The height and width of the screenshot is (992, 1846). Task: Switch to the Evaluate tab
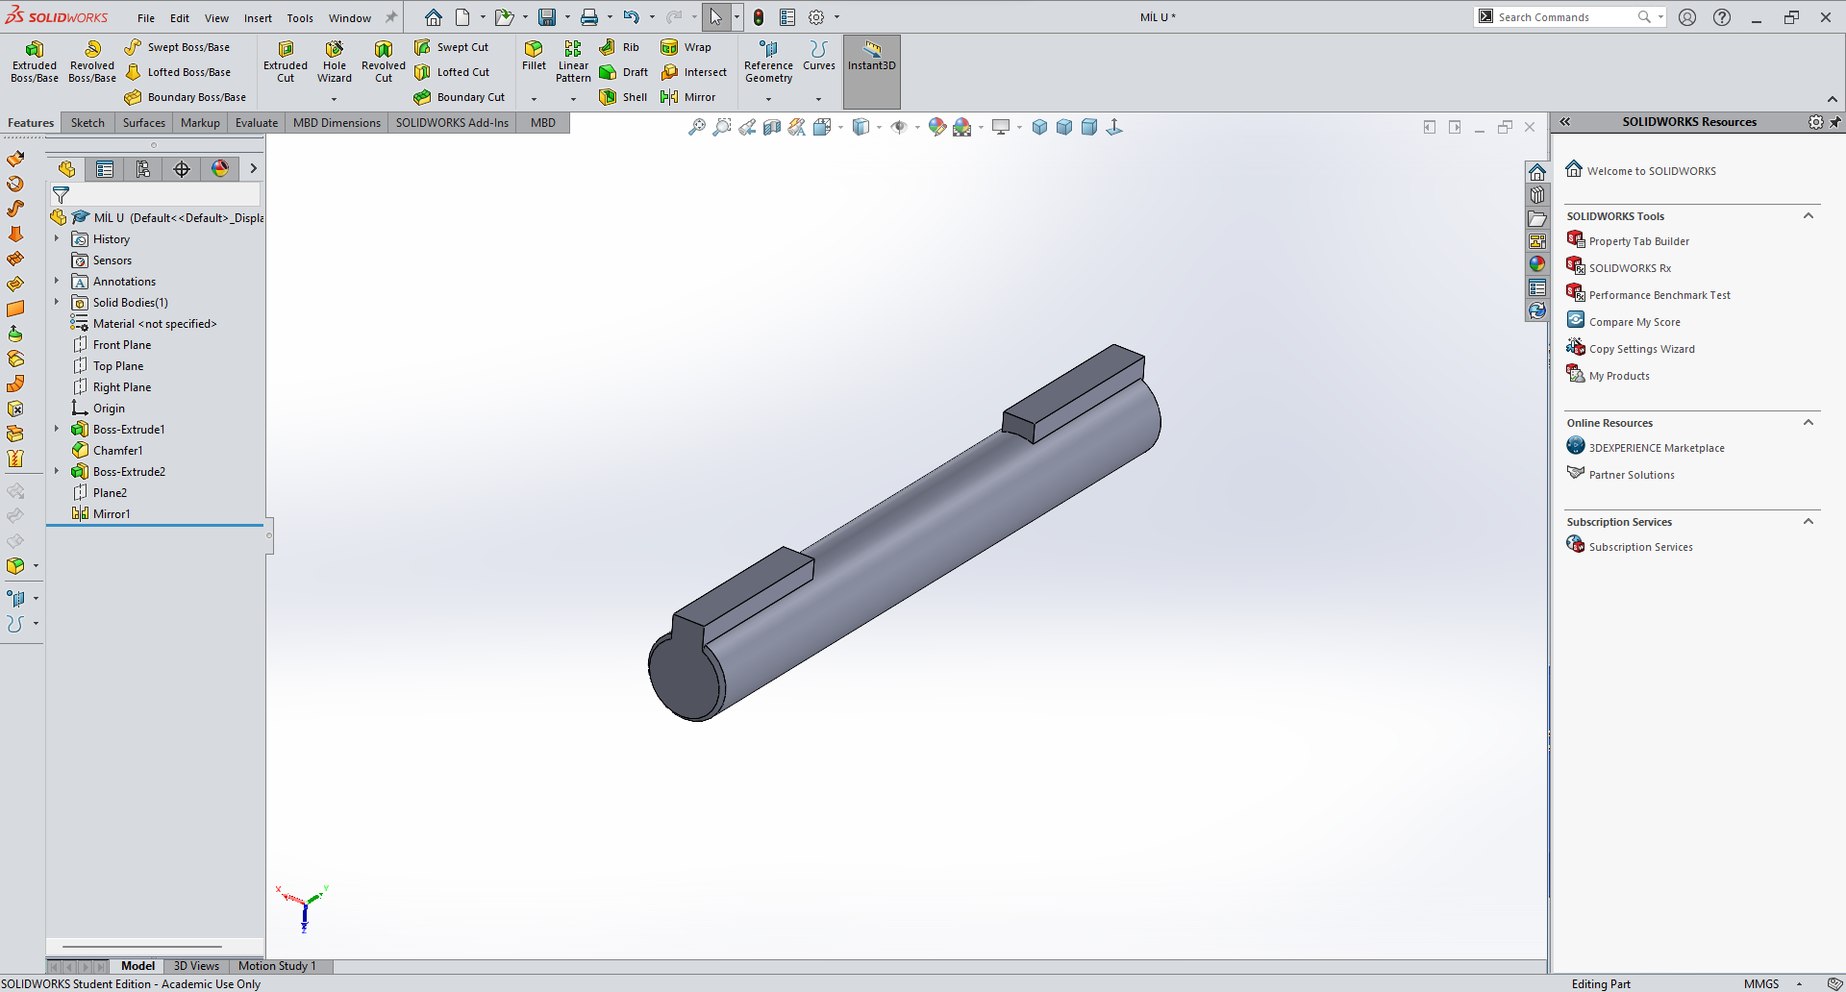pyautogui.click(x=257, y=123)
